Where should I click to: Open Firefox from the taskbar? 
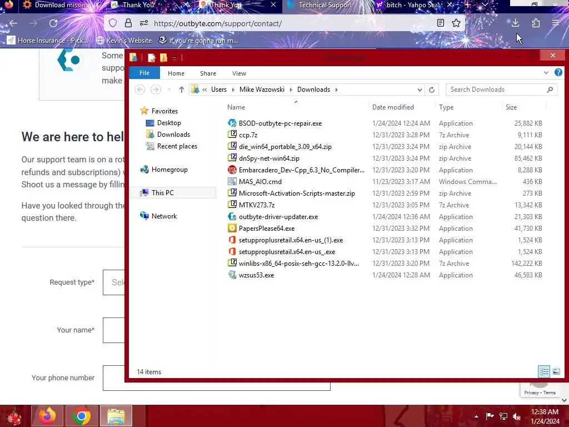[47, 416]
